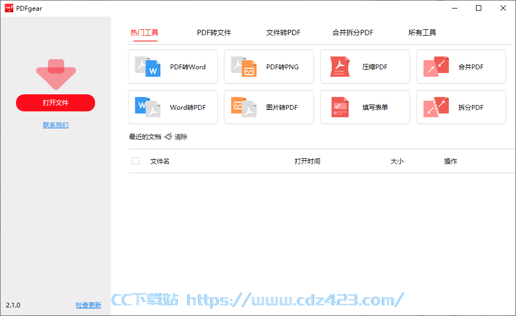Click the PDF转PNG tool icon

(244, 67)
